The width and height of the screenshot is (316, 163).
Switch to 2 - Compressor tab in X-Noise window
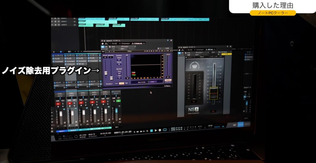[x=125, y=44]
